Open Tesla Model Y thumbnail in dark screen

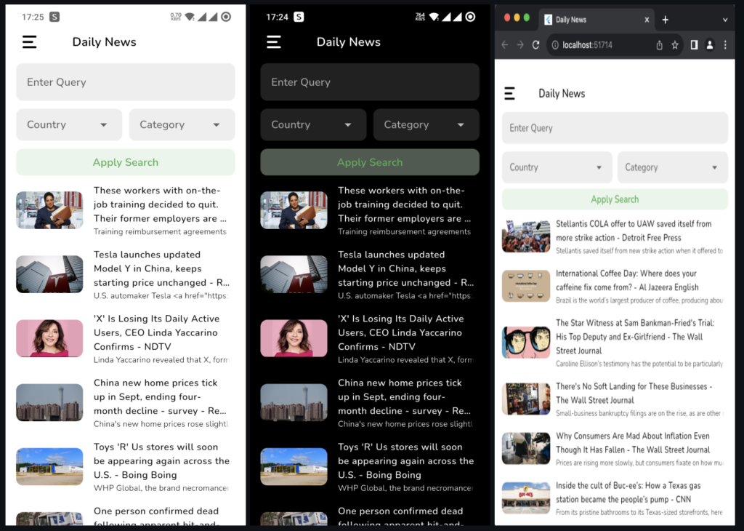[x=294, y=274]
